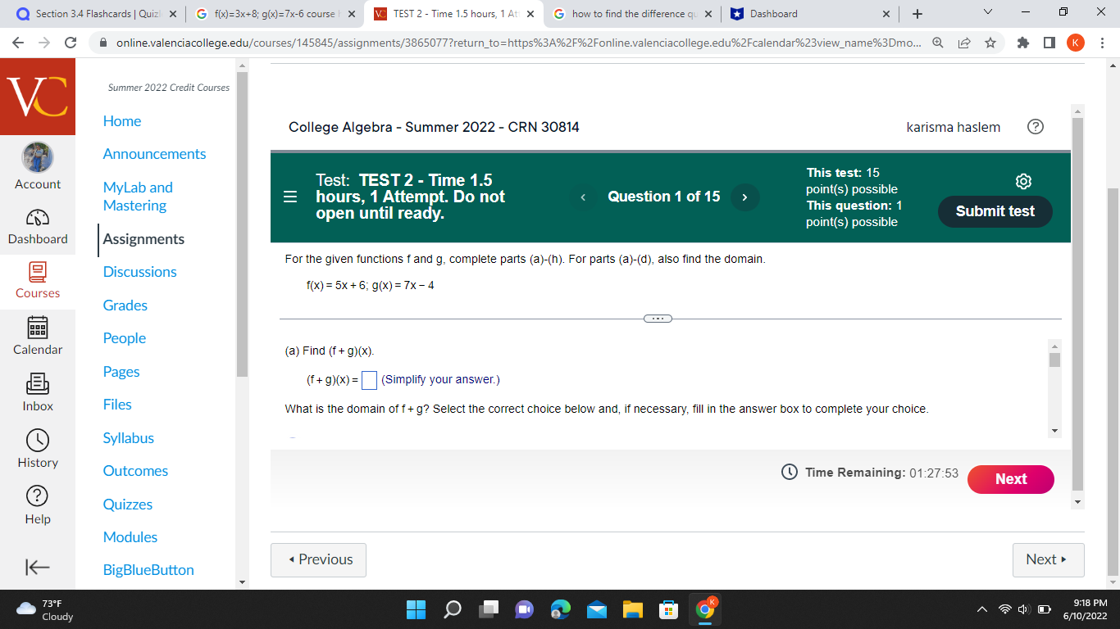The height and width of the screenshot is (629, 1120).
Task: Open the browser zoom indicator
Action: [x=937, y=43]
